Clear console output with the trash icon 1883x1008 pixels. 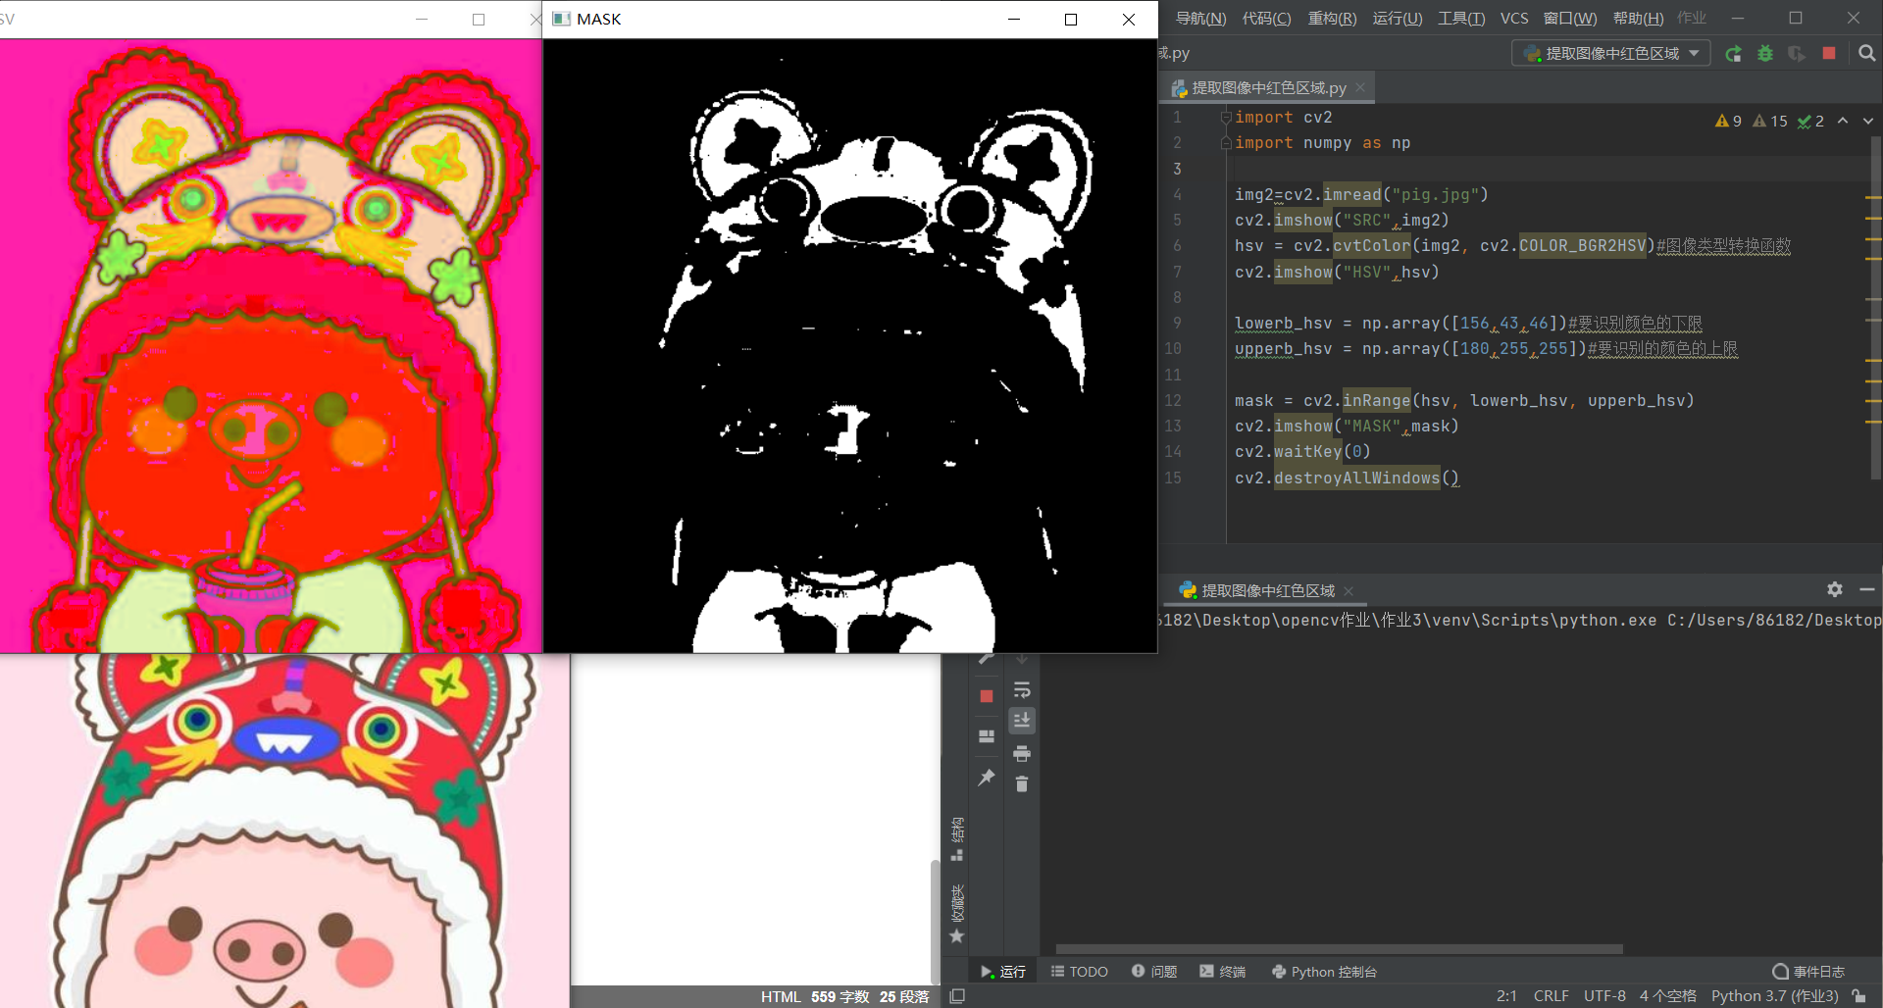[1022, 783]
